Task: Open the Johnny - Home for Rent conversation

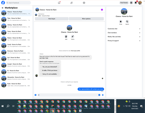Action: (16, 26)
